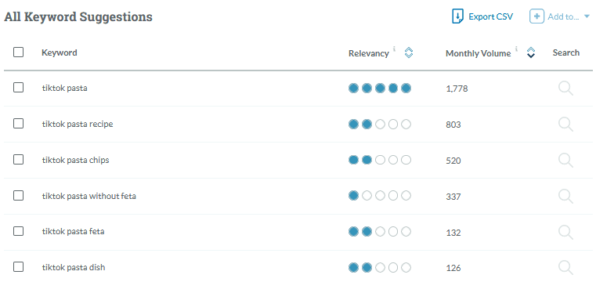Click the Keyword column header
Screen dimensions: 596x282
(60, 52)
